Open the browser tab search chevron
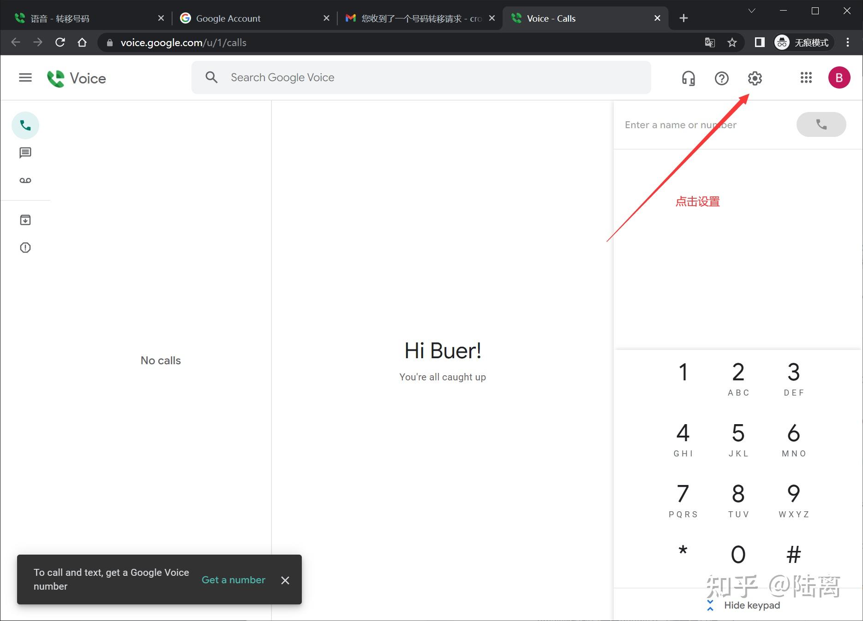This screenshot has width=863, height=621. (752, 11)
